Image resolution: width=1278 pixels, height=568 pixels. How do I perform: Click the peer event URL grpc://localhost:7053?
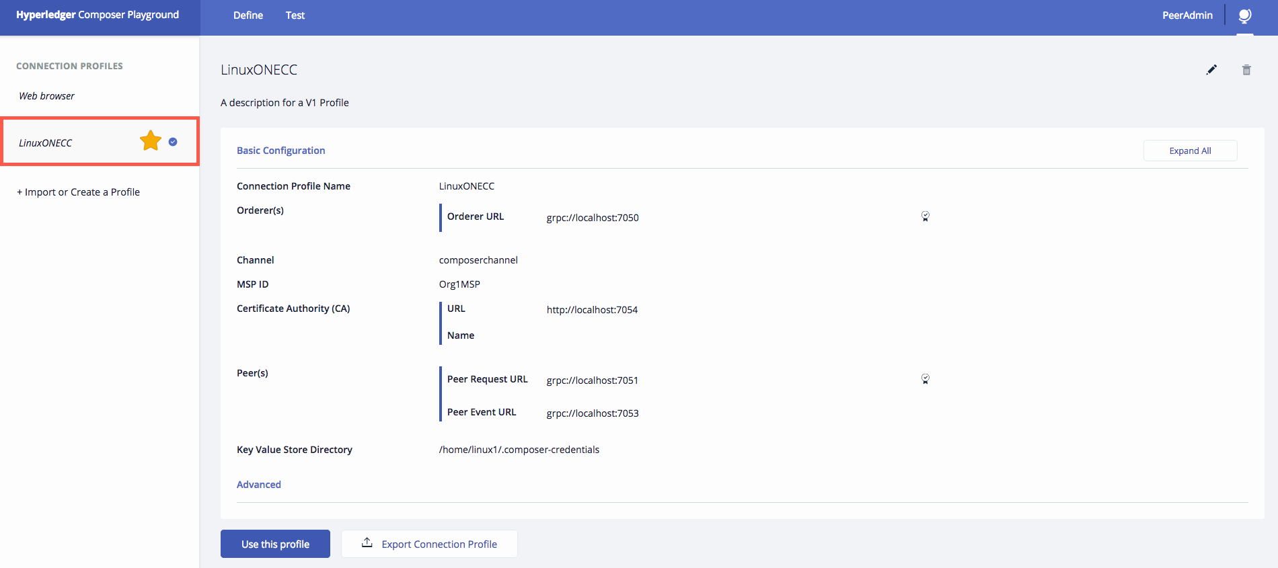(x=593, y=413)
